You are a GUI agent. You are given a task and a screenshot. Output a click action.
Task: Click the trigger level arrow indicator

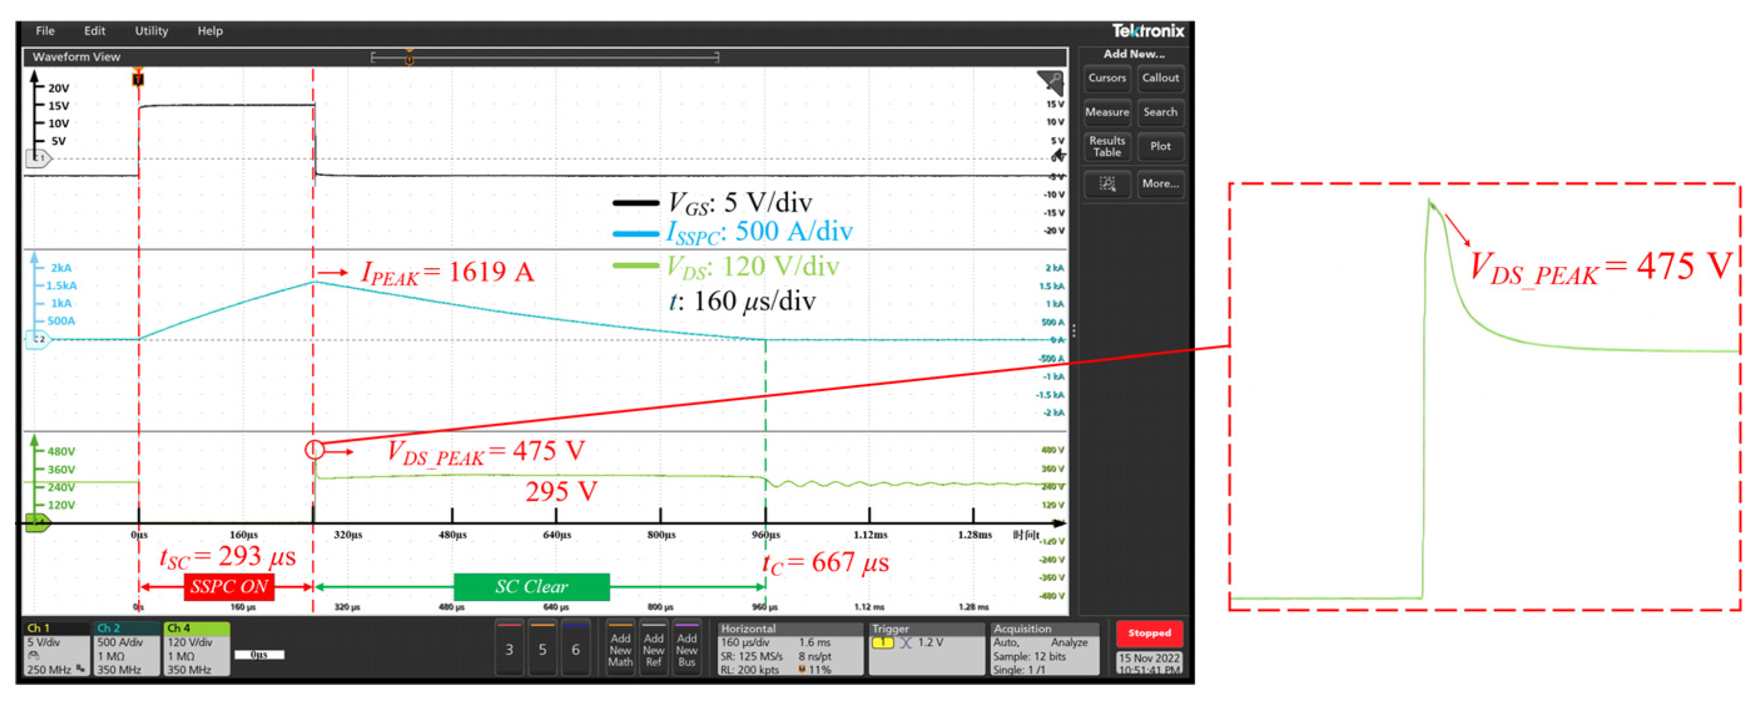click(x=1059, y=155)
